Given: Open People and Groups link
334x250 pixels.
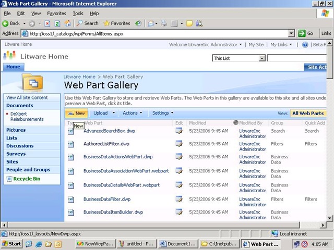Looking at the screenshot, I should pos(28,170).
